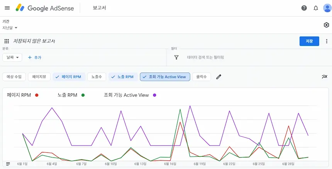Open the 날짜 breakdown dropdown
This screenshot has width=332, height=169.
12,57
